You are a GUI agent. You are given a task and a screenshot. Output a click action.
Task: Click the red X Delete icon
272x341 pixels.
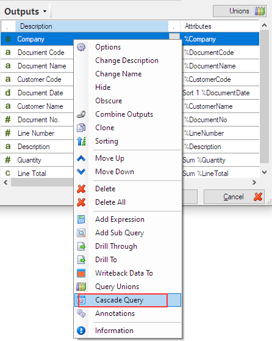point(81,189)
